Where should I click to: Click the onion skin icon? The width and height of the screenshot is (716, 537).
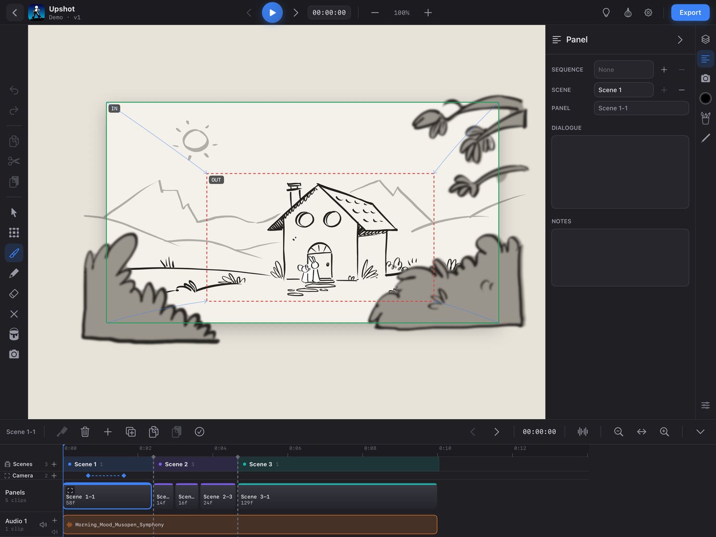(628, 12)
